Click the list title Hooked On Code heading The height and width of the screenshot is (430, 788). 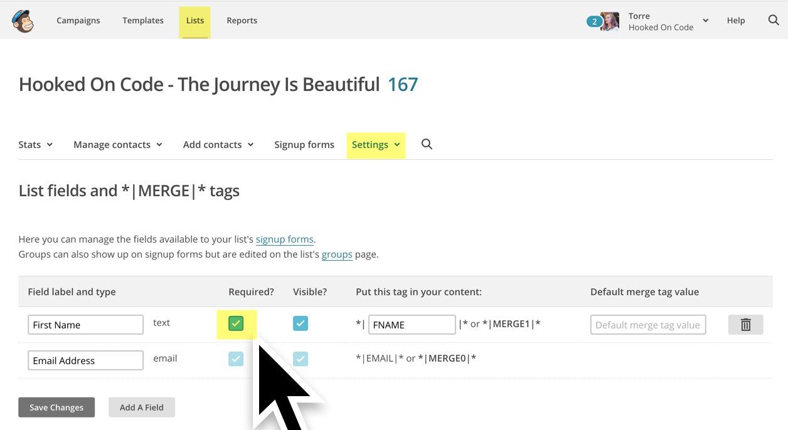pyautogui.click(x=199, y=85)
